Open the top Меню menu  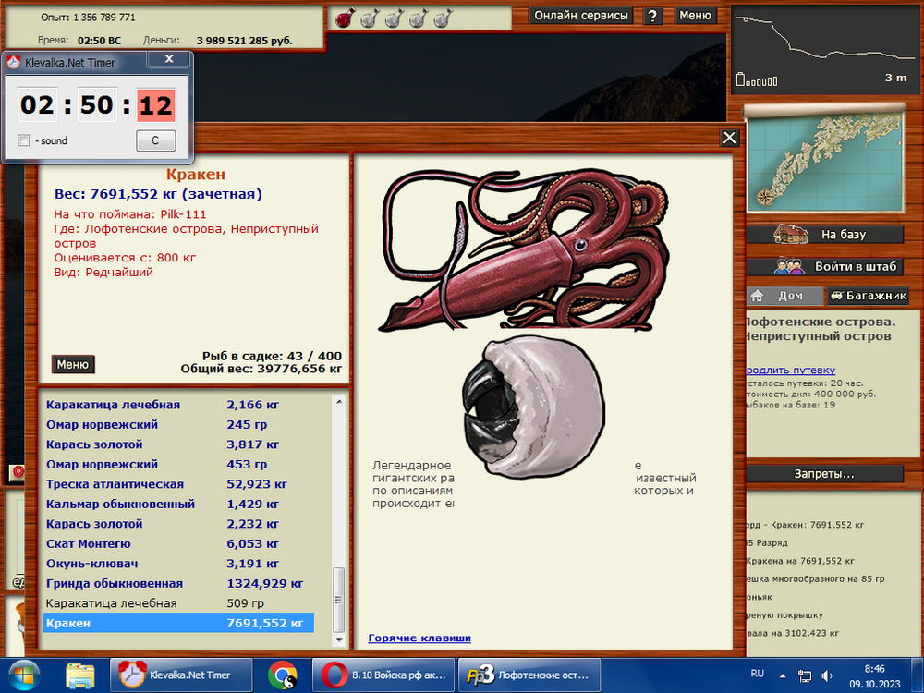pyautogui.click(x=695, y=16)
